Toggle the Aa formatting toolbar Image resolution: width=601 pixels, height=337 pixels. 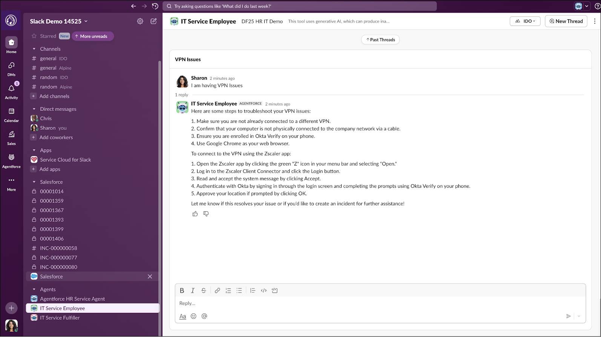[x=182, y=316]
